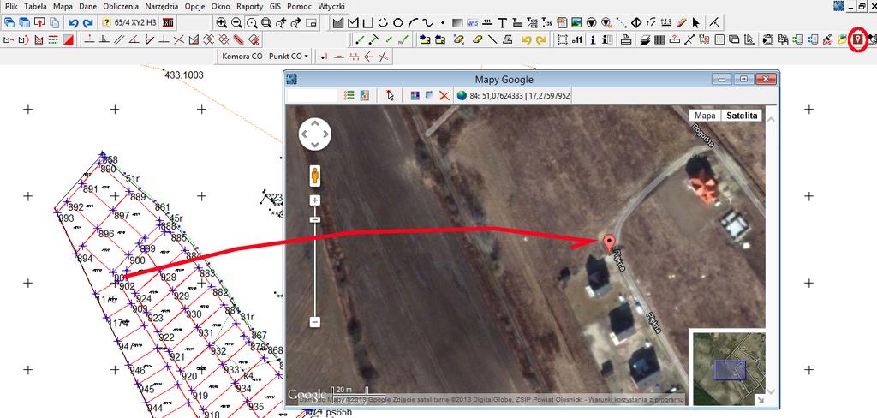Click the gradient fill icon
This screenshot has width=877, height=418.
click(x=457, y=23)
